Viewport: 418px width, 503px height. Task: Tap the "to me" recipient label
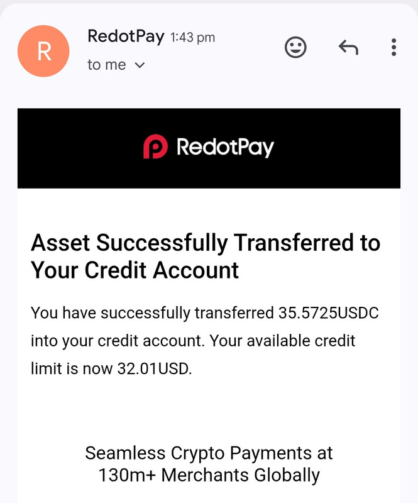[106, 65]
